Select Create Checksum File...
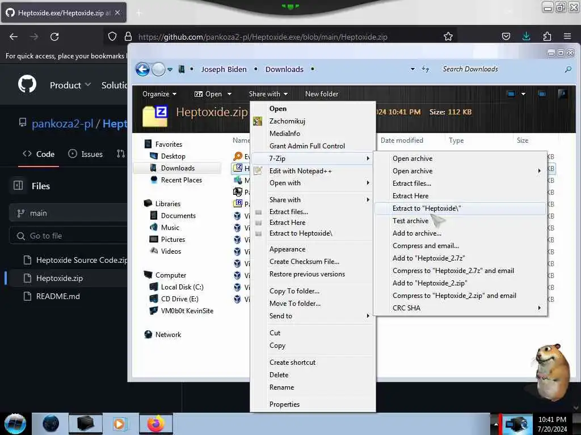Screen dimensions: 581x435 point(313,262)
